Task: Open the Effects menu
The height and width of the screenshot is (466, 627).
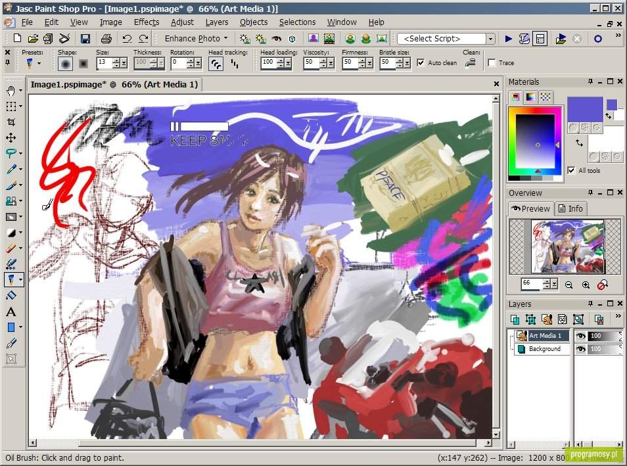Action: pos(147,22)
